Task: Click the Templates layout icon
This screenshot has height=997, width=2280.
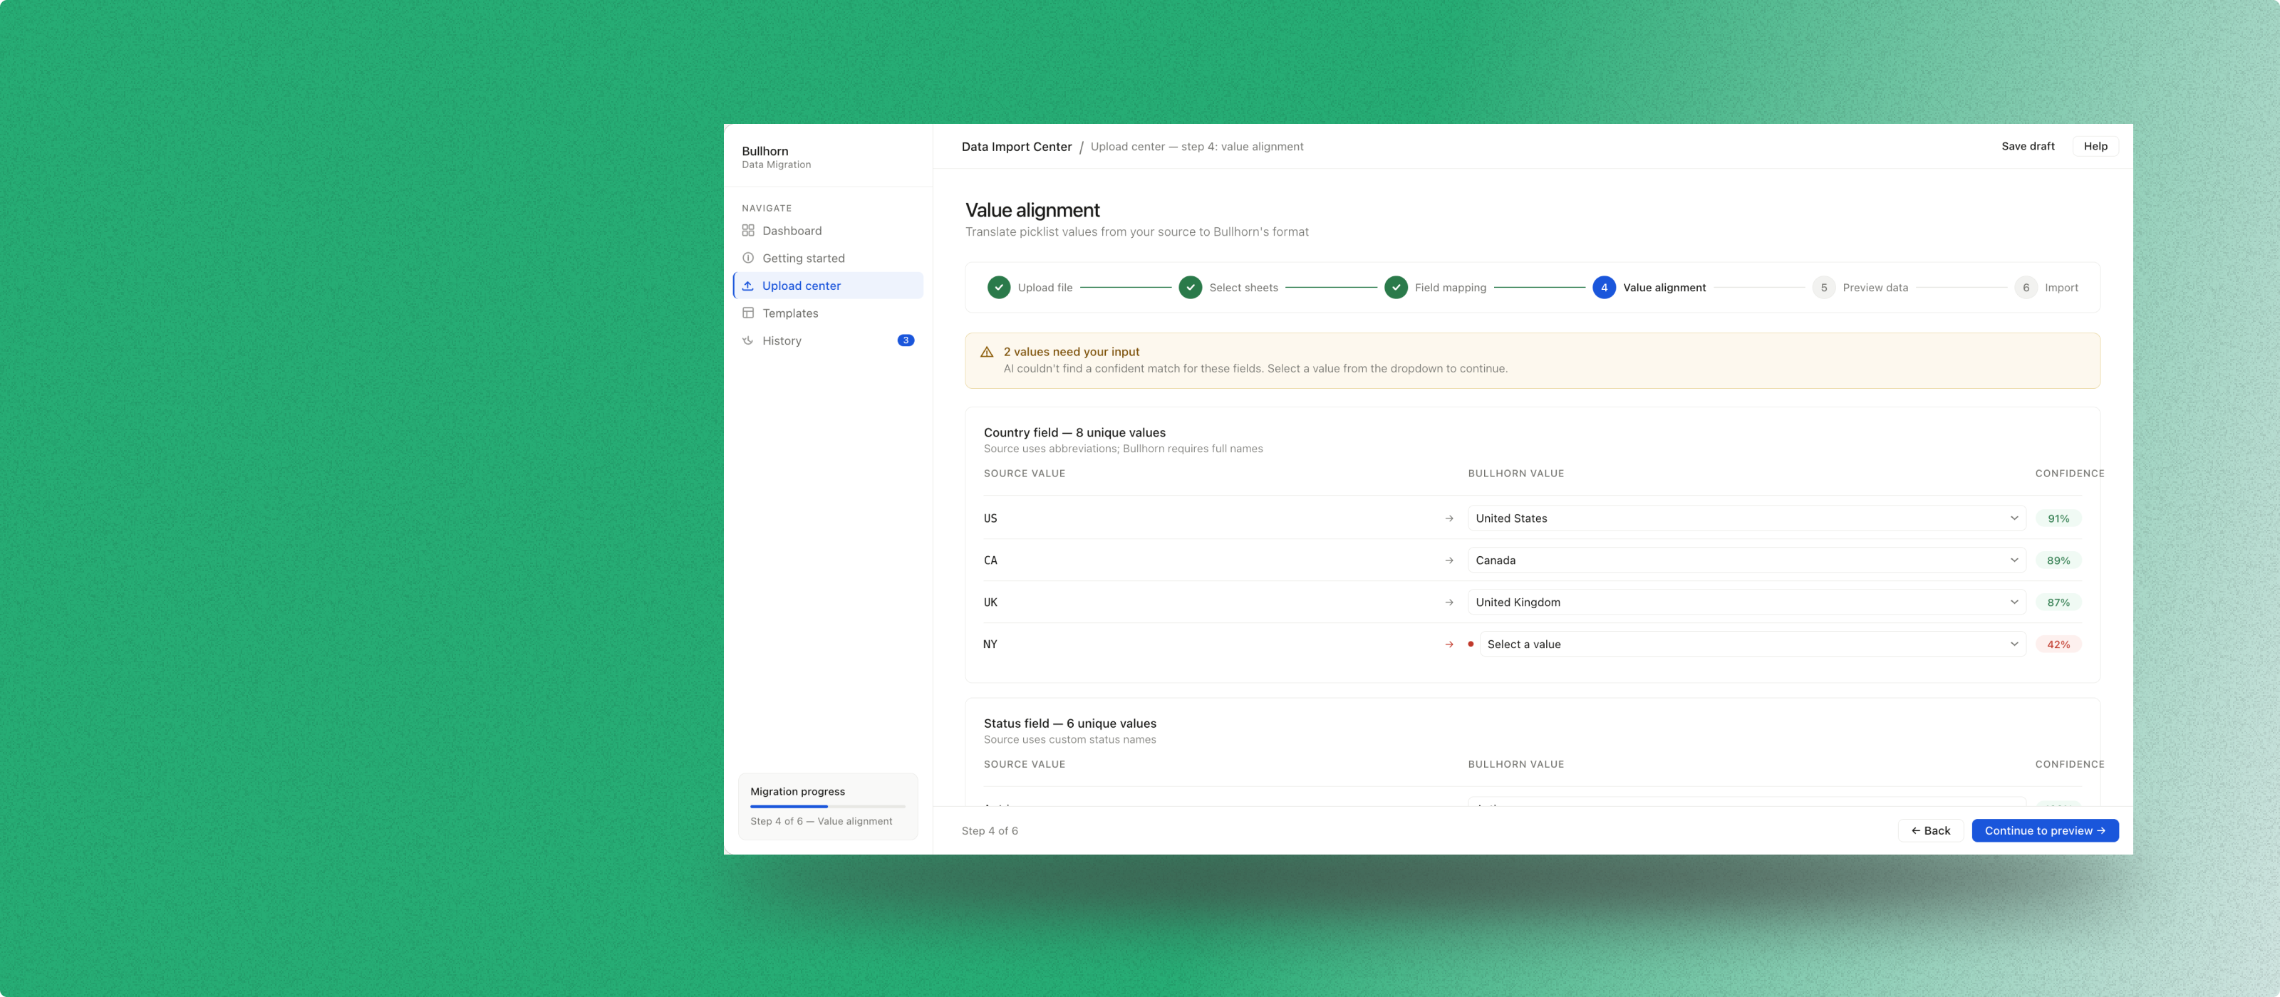Action: coord(748,313)
